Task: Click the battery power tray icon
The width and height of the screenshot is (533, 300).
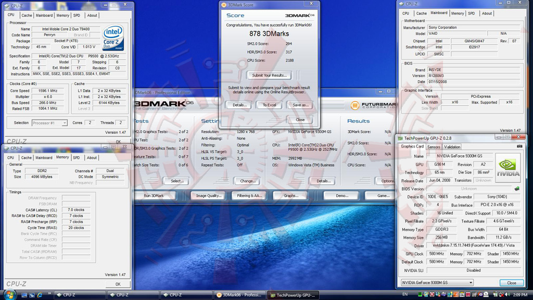Action: pos(496,295)
